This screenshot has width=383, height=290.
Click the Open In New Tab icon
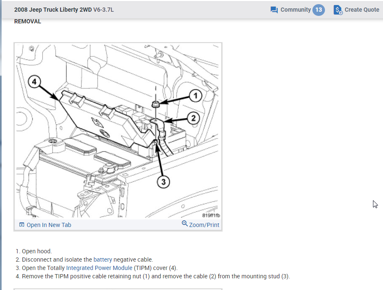(22, 225)
